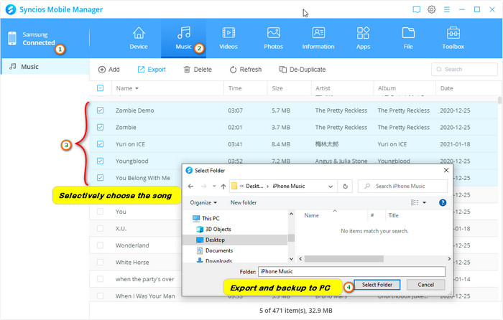Screen dimensions: 503x320
Task: Open Syncios settings gear icon
Action: point(431,9)
